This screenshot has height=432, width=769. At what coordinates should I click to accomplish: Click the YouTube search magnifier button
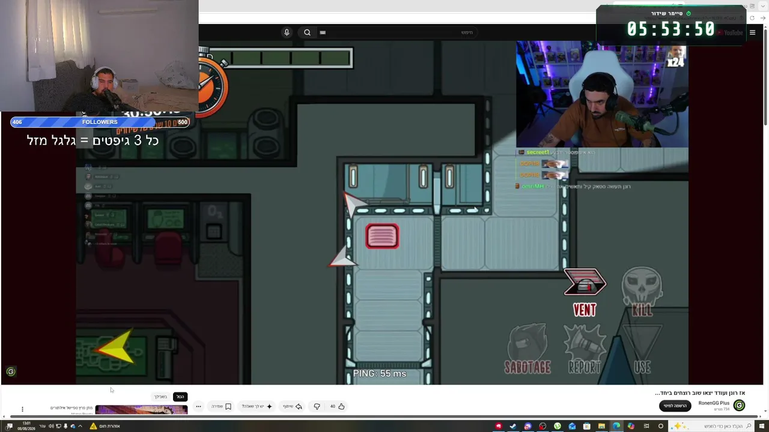coord(307,32)
